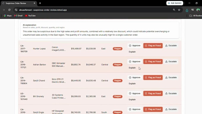The width and height of the screenshot is (202, 114).
Task: Open the Gmail bookmark
Action: pyautogui.click(x=18, y=15)
